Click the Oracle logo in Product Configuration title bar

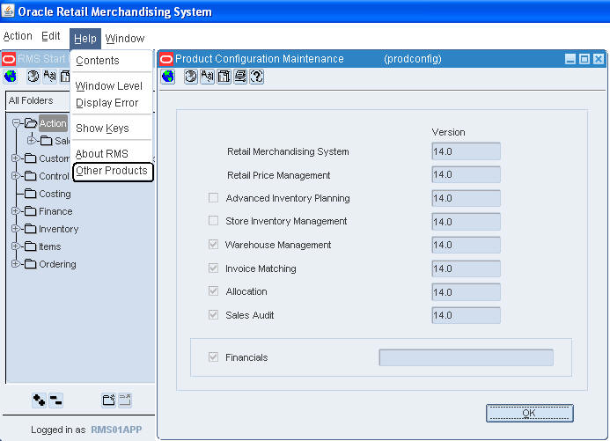tap(166, 59)
